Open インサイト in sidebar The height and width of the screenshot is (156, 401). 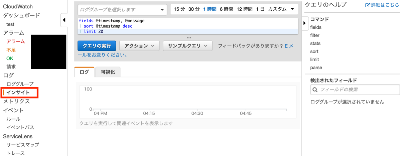(x=18, y=92)
